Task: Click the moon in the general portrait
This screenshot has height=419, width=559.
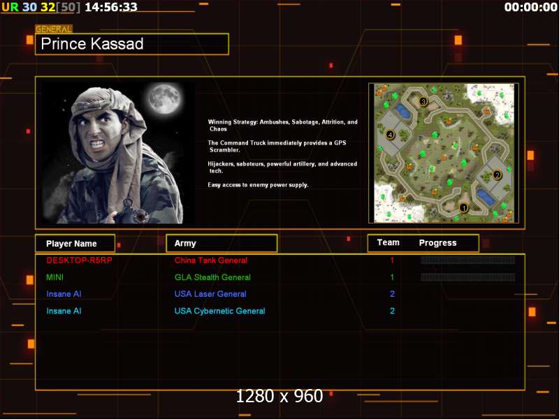Action: 165,98
